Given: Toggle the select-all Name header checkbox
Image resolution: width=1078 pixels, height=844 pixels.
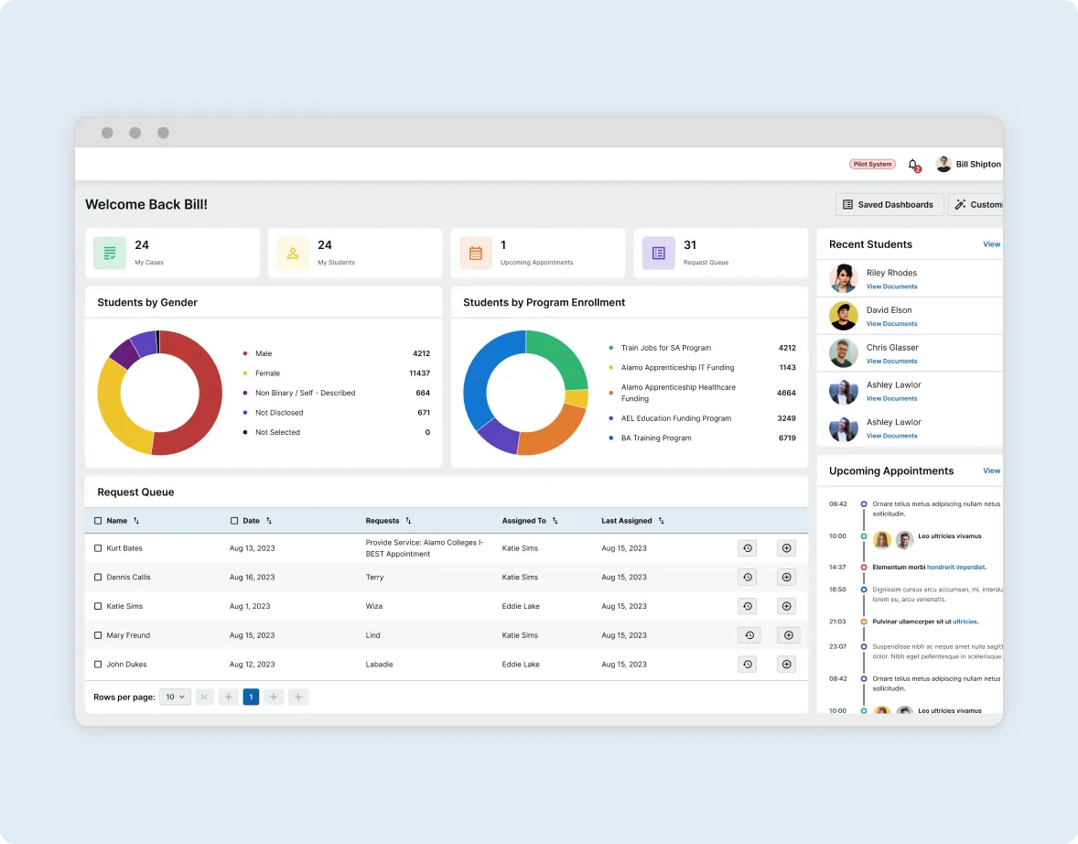Looking at the screenshot, I should (x=99, y=521).
